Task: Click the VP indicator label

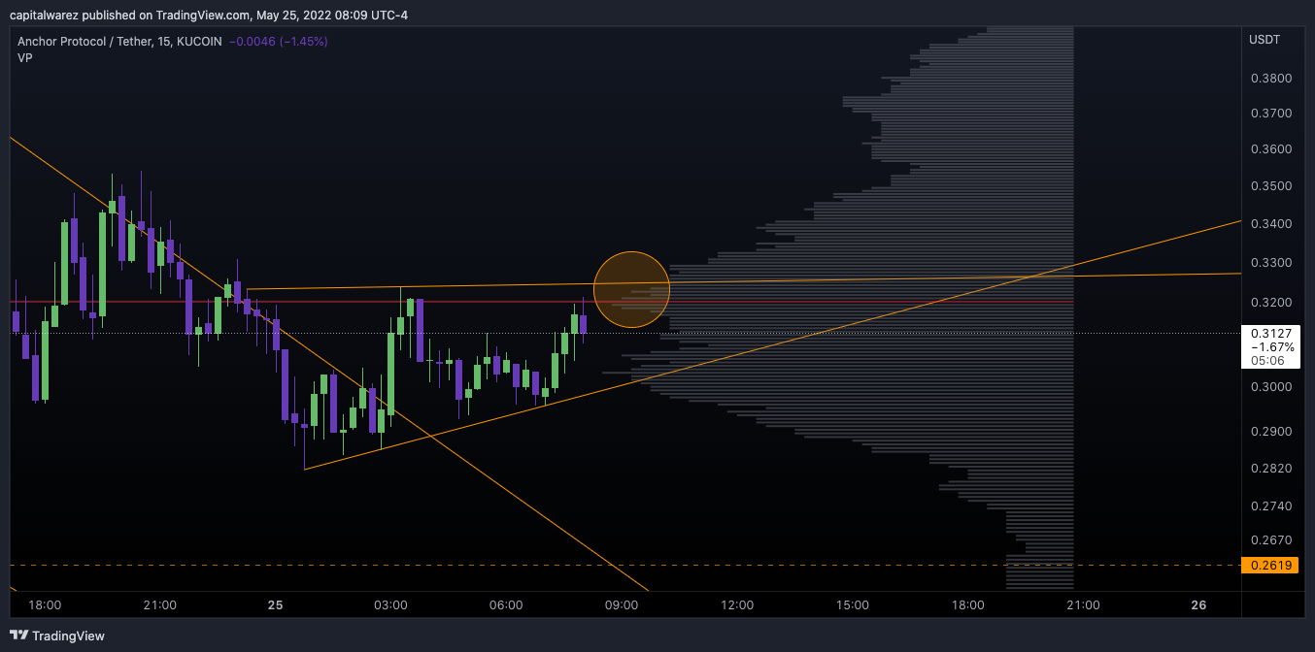Action: tap(25, 58)
